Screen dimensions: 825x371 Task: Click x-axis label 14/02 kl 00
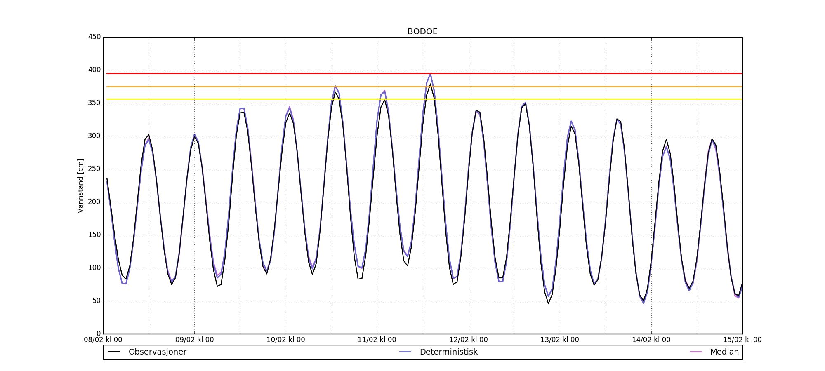point(651,340)
